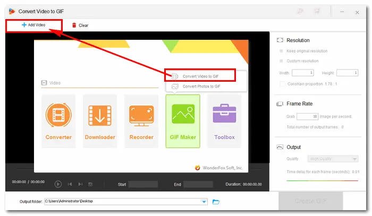Expand the Output folder path dropdown

[x=204, y=202]
